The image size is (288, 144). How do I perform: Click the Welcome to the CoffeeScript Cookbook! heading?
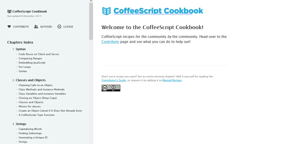[x=152, y=27]
